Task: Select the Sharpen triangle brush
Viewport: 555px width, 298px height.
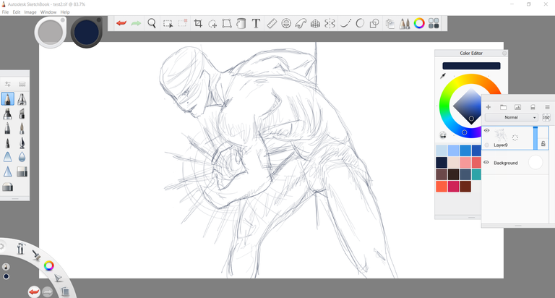Action: point(7,172)
